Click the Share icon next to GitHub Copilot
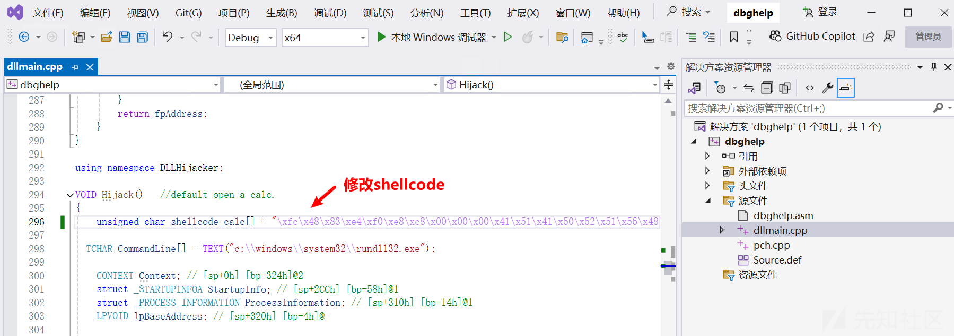954x336 pixels. [869, 37]
